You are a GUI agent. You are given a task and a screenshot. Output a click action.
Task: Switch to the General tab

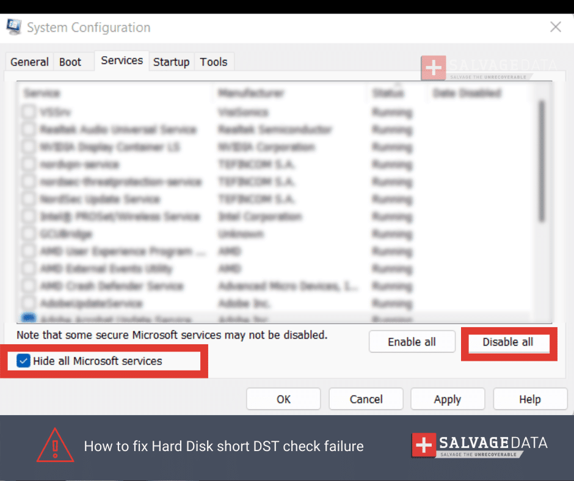coord(29,62)
